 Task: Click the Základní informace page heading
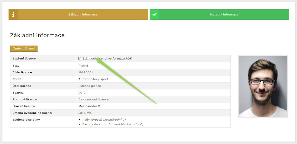pyautogui.click(x=37, y=35)
